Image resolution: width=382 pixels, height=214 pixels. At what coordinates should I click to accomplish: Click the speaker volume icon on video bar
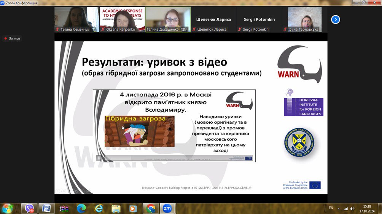249,158
